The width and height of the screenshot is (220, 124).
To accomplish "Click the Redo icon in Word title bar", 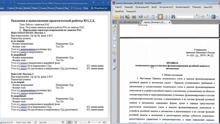I will tap(10, 3).
